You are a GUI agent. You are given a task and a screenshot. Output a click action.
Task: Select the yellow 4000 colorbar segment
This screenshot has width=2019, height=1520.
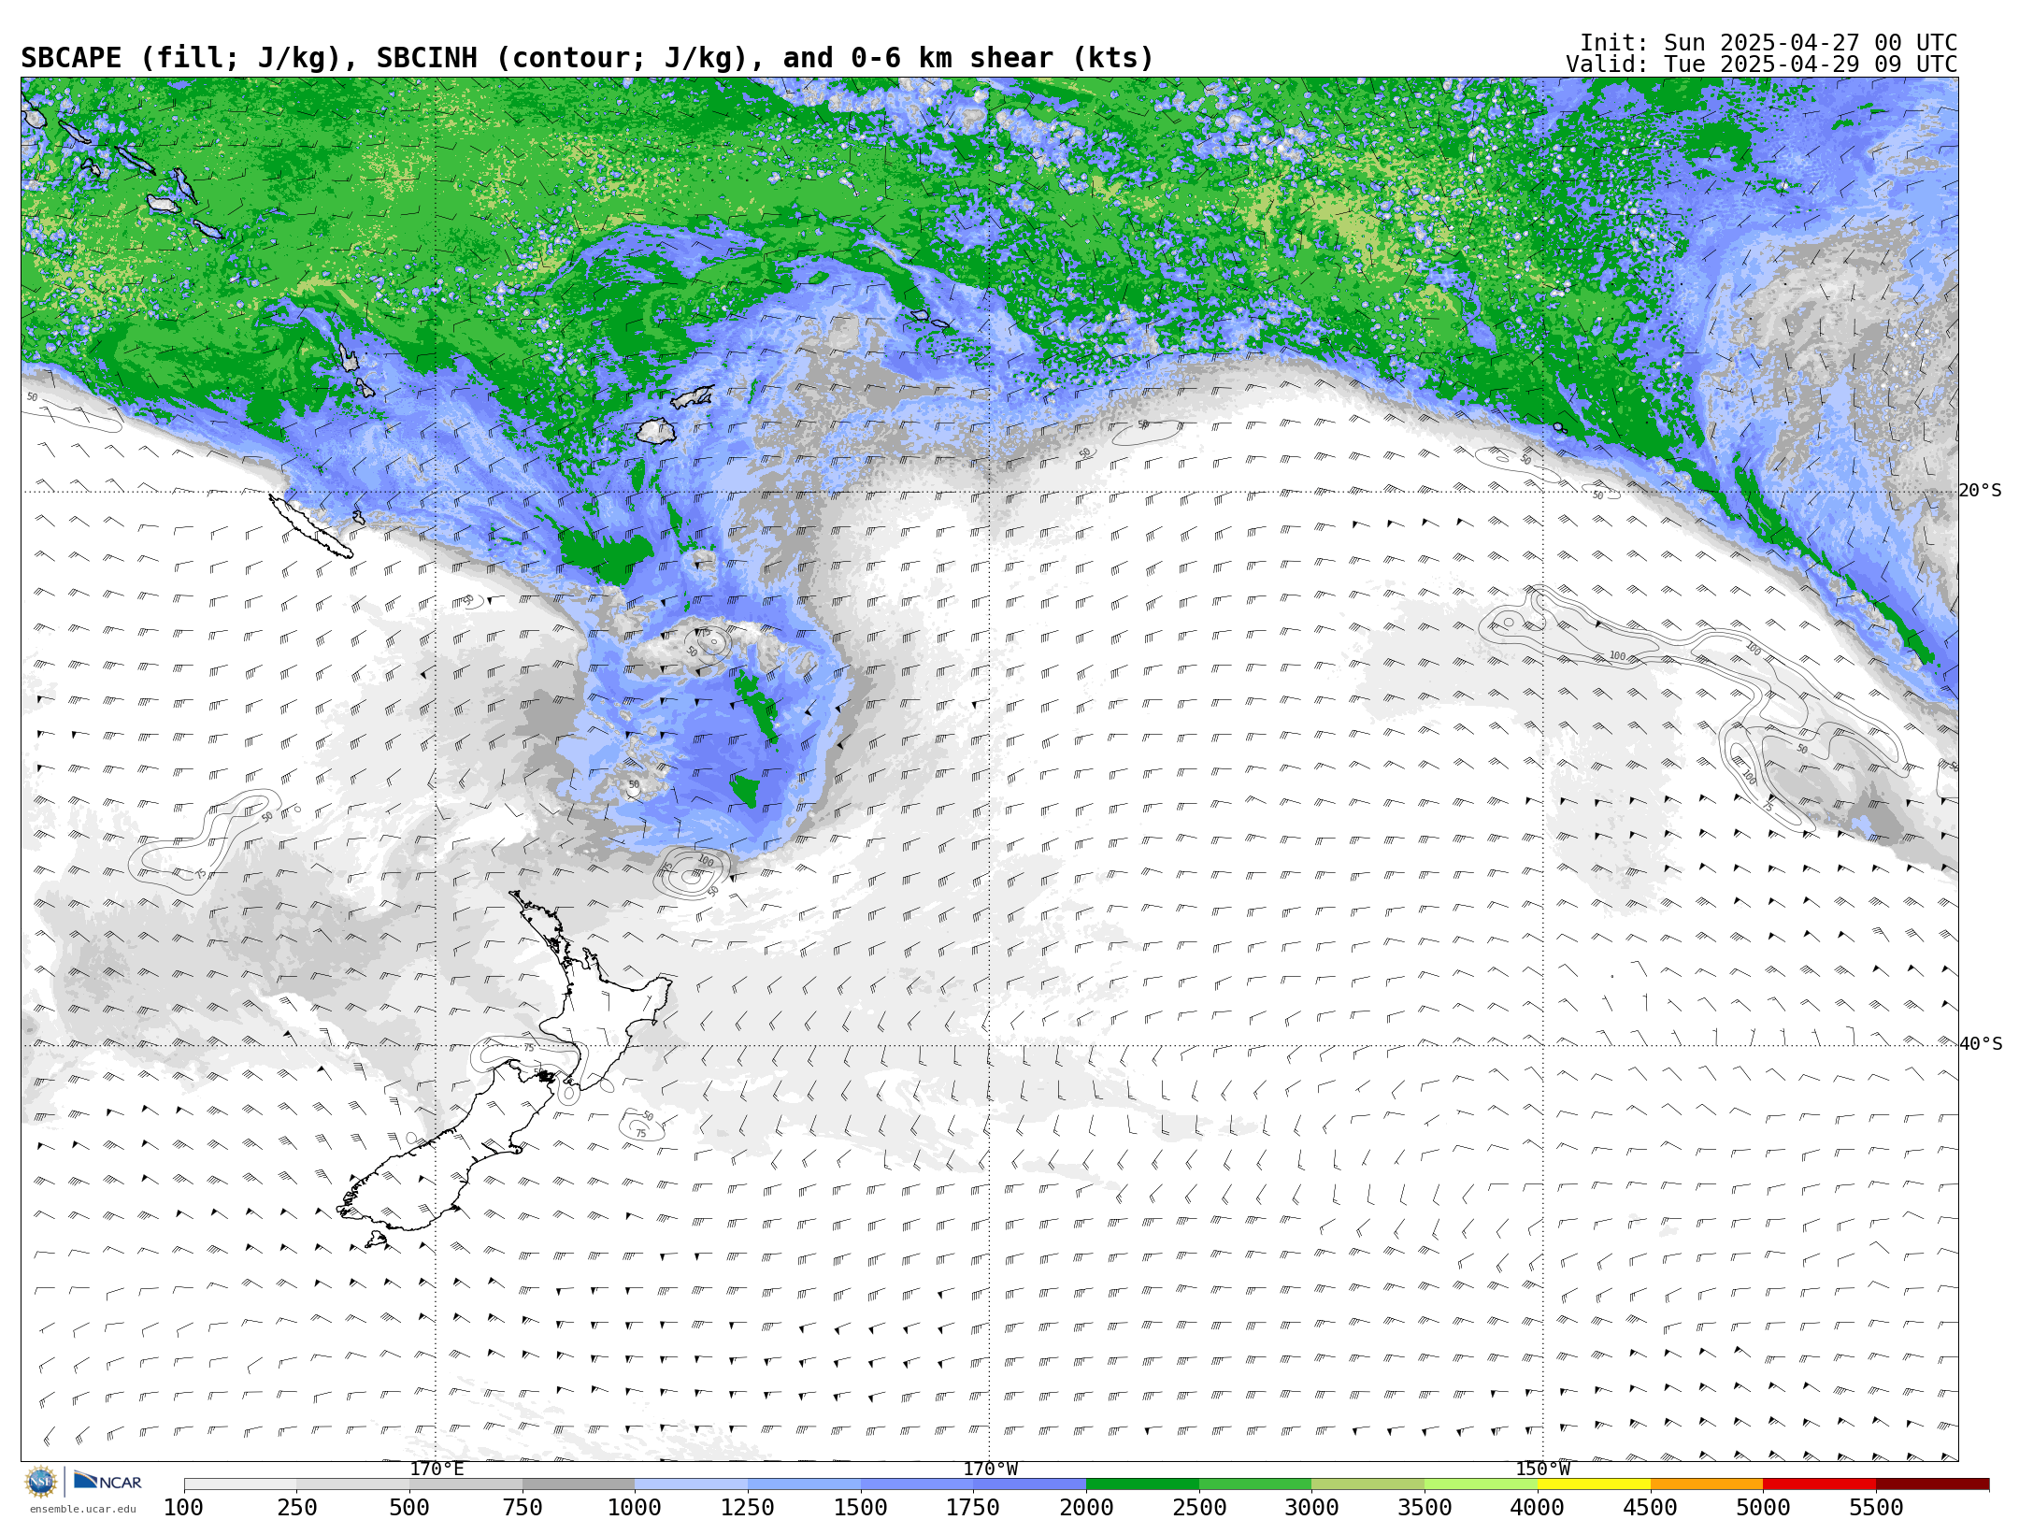[x=1593, y=1484]
